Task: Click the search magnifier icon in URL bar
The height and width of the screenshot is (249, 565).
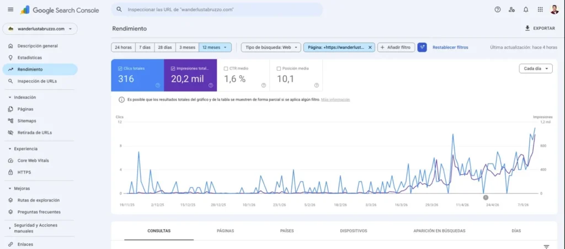Action: tap(120, 10)
